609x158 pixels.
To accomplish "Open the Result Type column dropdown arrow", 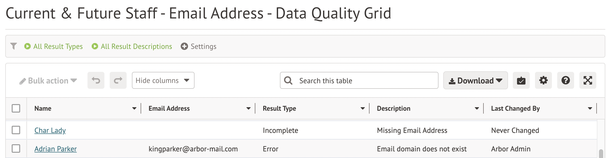I will (363, 108).
